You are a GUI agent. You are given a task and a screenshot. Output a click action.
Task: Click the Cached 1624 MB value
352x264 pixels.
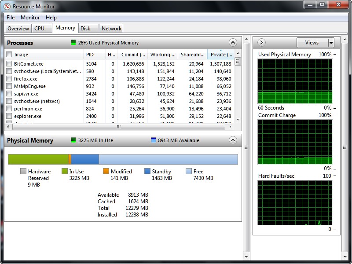coord(138,202)
